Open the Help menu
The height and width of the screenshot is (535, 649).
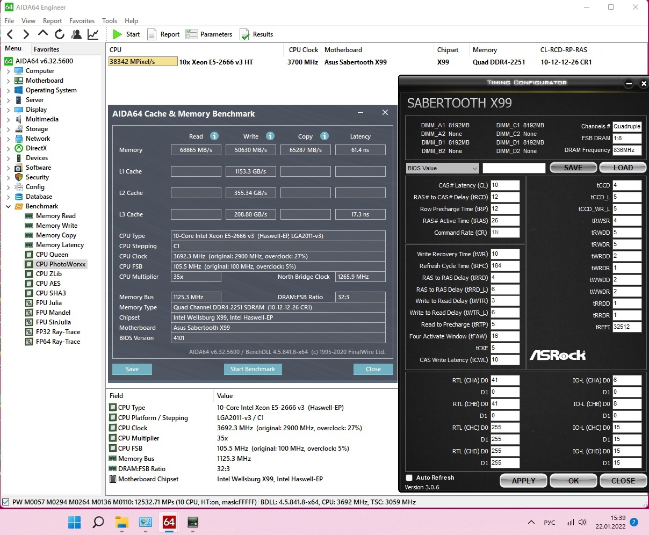[x=132, y=21]
